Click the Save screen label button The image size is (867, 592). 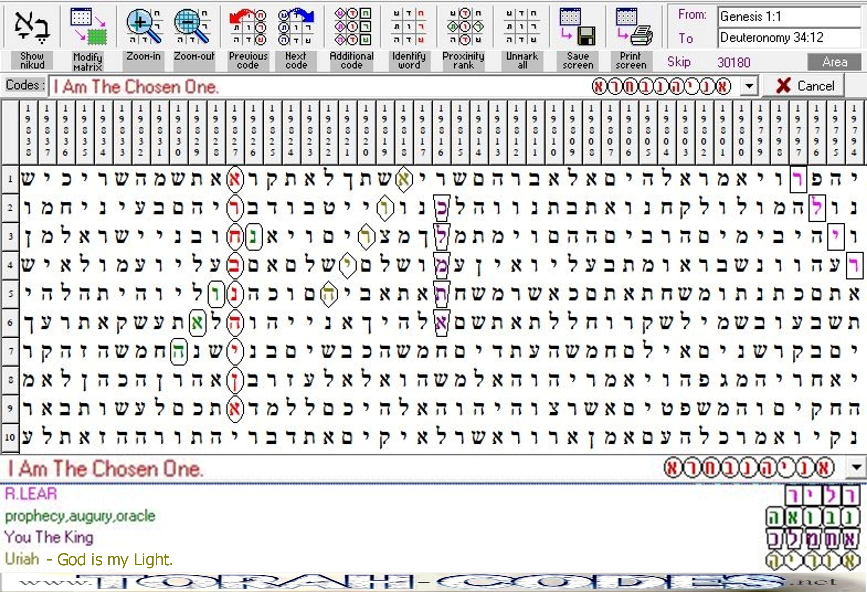pyautogui.click(x=578, y=60)
